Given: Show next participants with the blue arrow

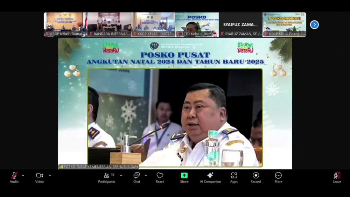Looking at the screenshot, I should (x=314, y=24).
